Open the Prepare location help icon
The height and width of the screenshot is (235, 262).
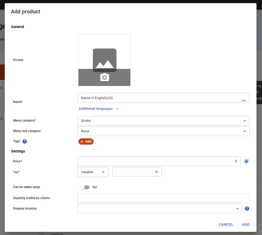pyautogui.click(x=247, y=209)
